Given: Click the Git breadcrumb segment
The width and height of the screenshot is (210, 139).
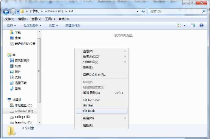Looking at the screenshot, I should tap(71, 11).
